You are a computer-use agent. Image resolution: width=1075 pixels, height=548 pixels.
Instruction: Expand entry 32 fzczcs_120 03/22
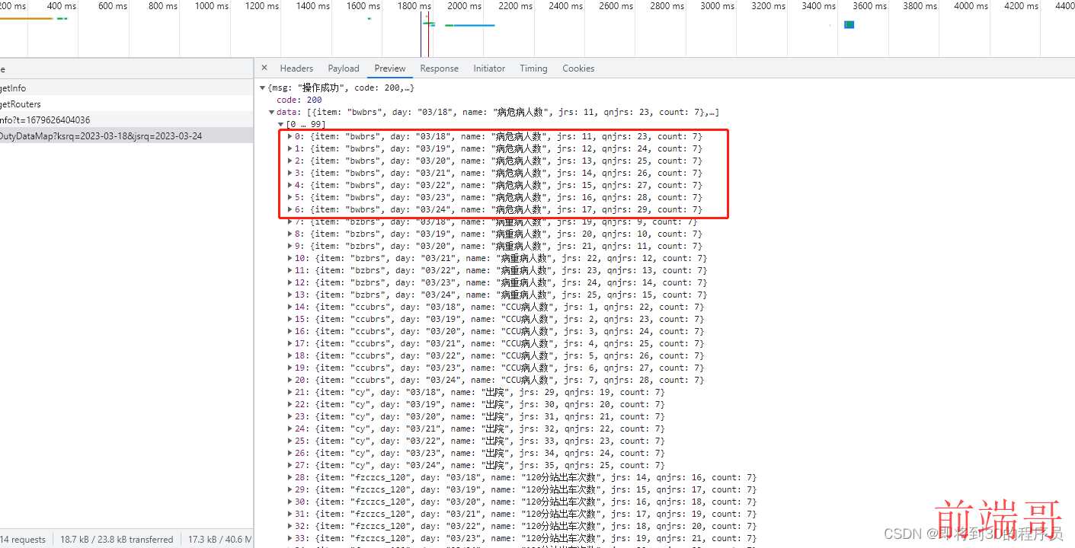coord(290,526)
